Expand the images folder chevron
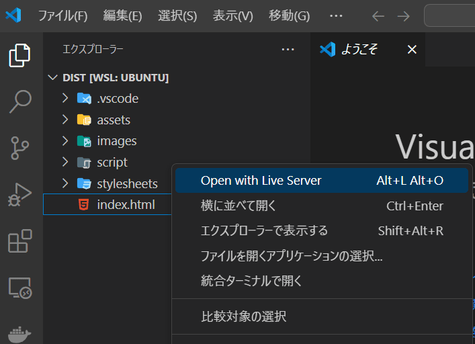 tap(65, 141)
